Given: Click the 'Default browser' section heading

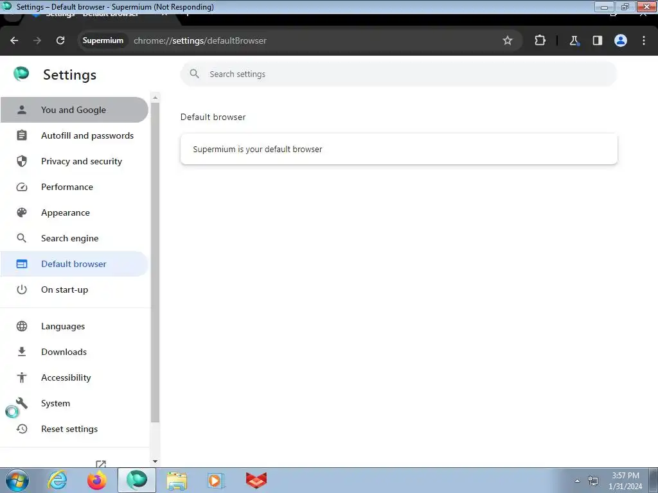Looking at the screenshot, I should click(x=213, y=117).
